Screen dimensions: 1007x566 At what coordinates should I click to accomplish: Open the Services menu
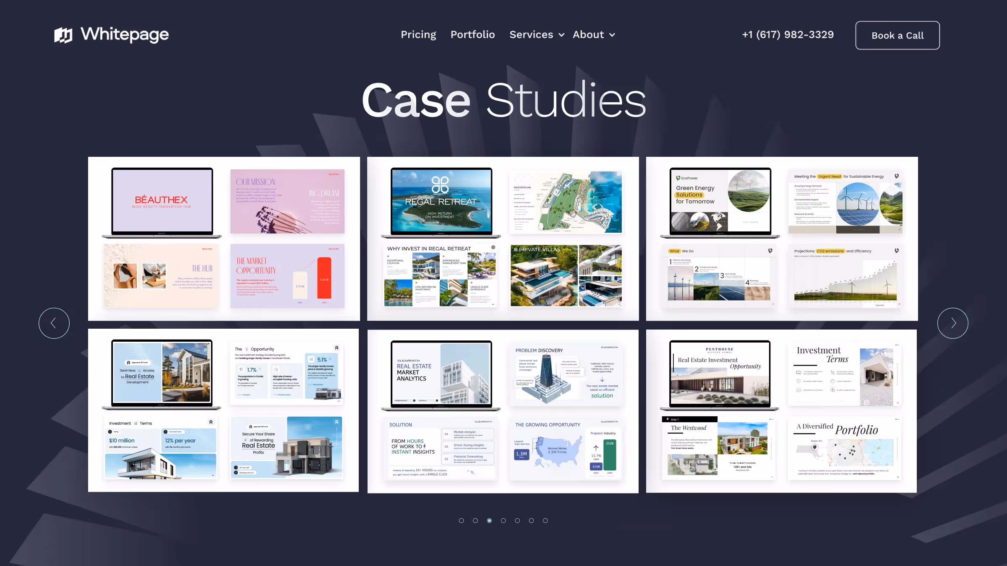[531, 35]
